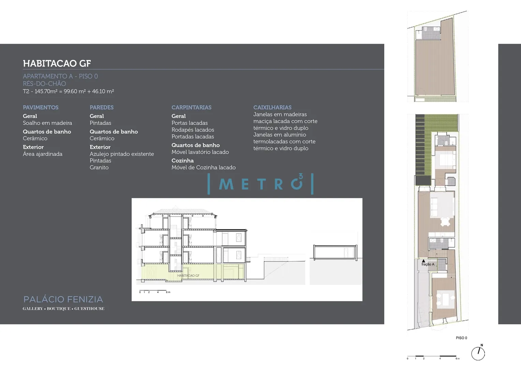Open the PISO 0 ground floor plan
This screenshot has height=368, width=521.
[x=438, y=222]
